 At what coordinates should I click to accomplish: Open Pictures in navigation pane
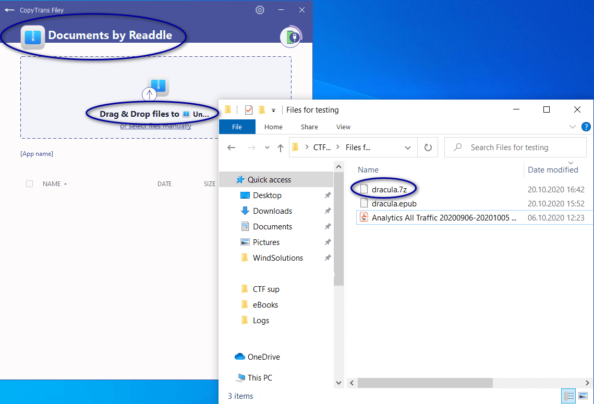[x=266, y=242]
